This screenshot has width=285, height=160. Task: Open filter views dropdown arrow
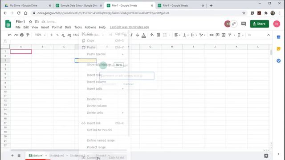pyautogui.click(x=234, y=35)
